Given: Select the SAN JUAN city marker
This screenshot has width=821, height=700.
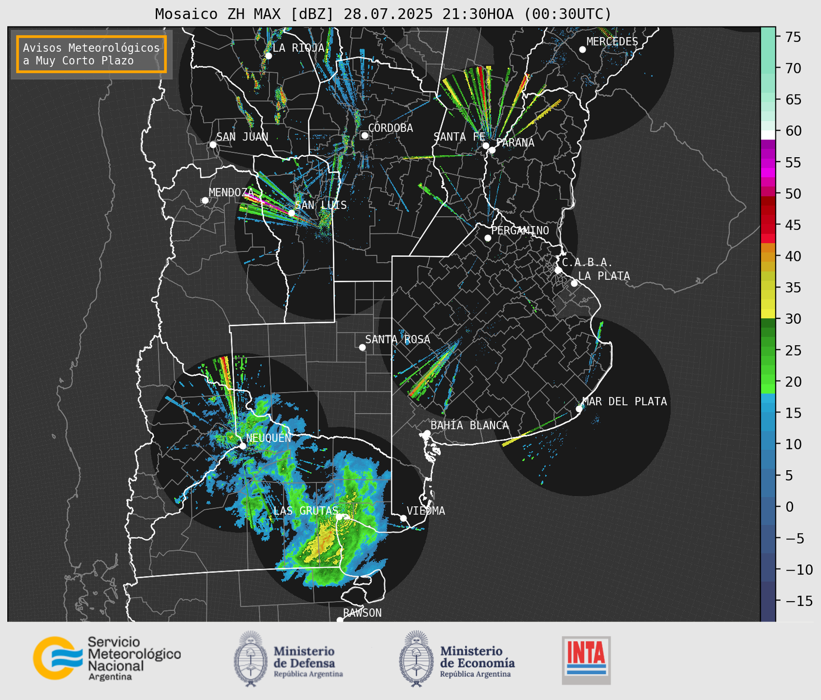Looking at the screenshot, I should pyautogui.click(x=213, y=145).
